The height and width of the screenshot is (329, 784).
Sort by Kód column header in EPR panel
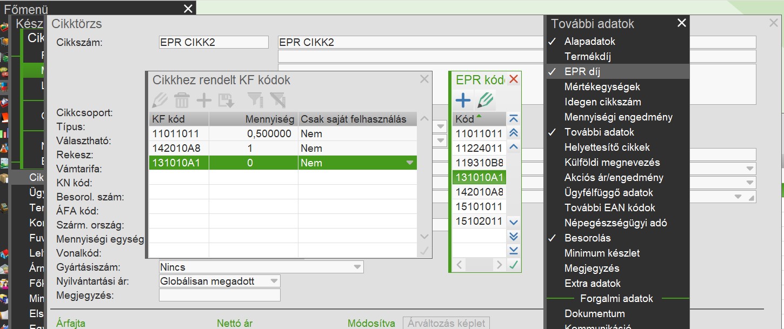(x=479, y=119)
